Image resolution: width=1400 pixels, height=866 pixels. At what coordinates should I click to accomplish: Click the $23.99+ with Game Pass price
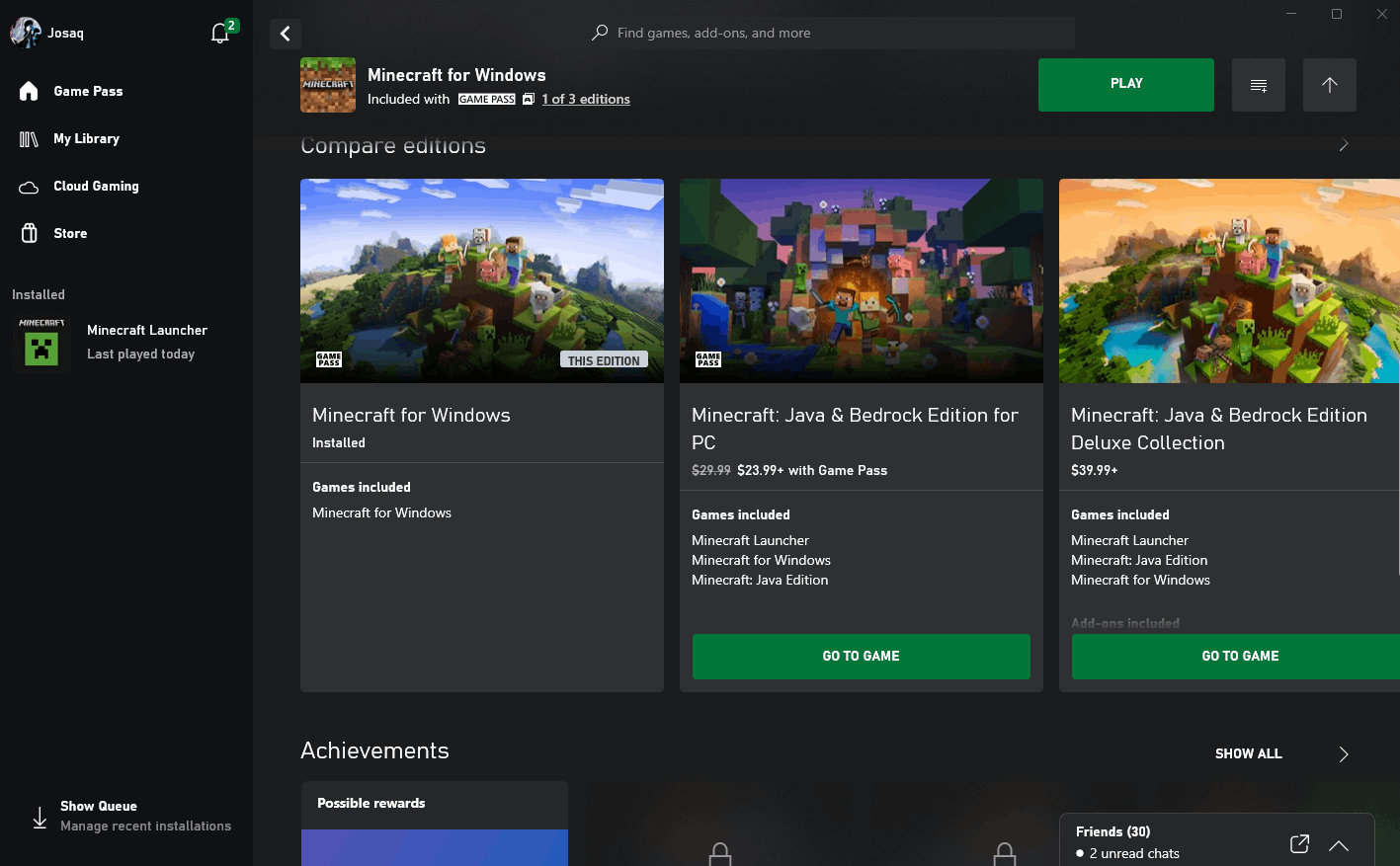coord(812,470)
